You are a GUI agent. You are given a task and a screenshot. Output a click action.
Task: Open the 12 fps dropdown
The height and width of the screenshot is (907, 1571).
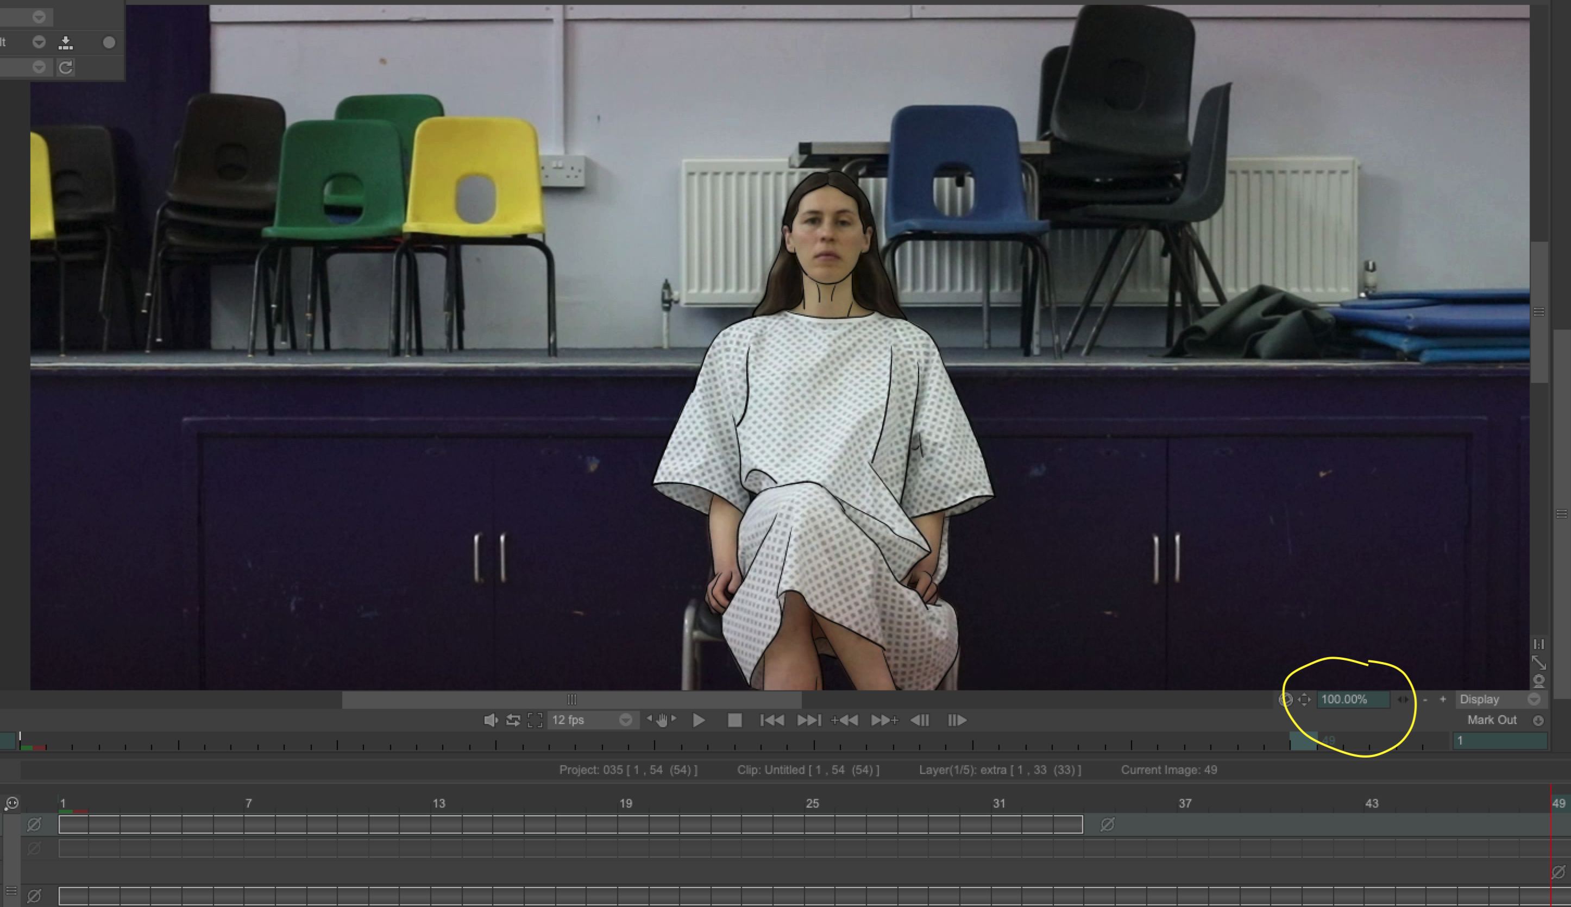(x=625, y=720)
